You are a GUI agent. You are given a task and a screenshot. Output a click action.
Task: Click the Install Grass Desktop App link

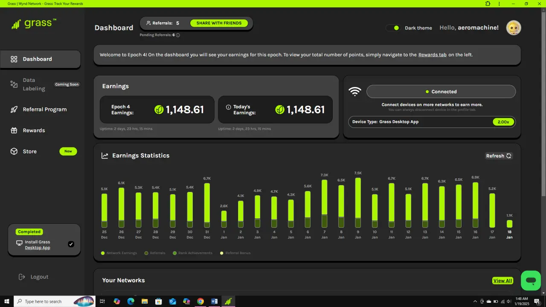pyautogui.click(x=38, y=245)
